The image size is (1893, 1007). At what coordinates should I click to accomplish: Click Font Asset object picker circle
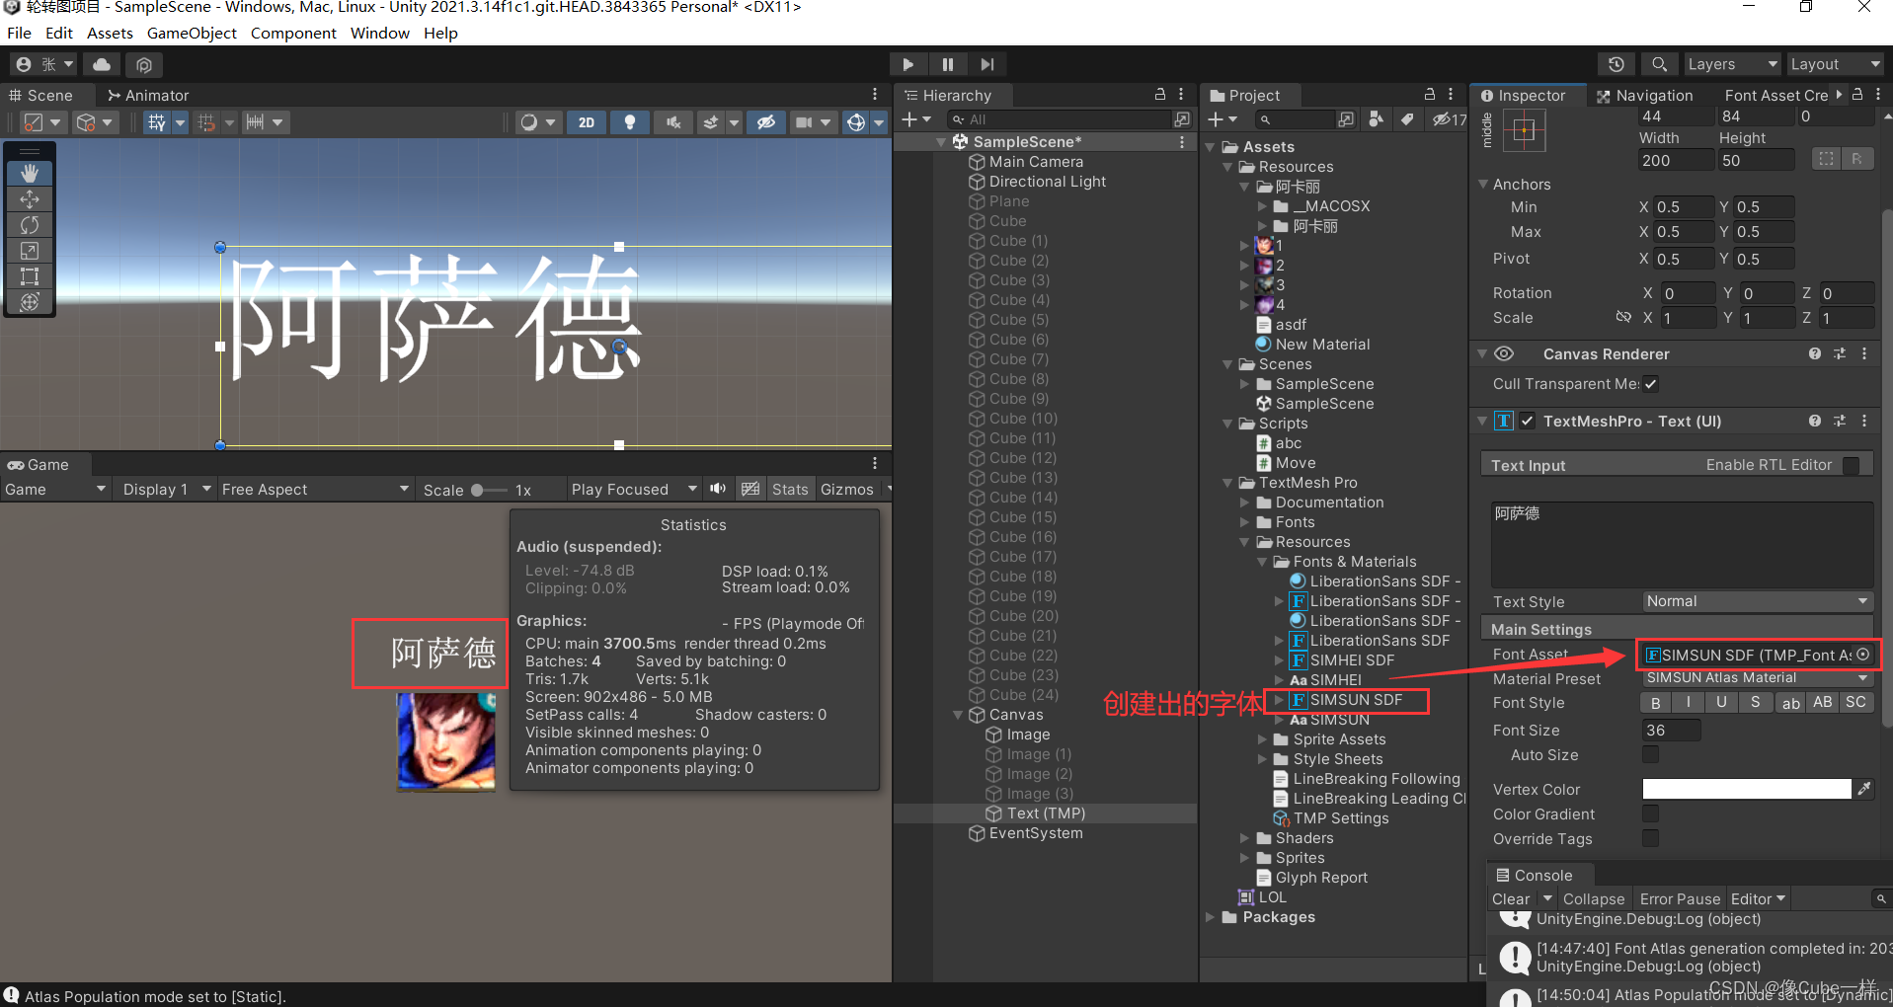point(1862,655)
